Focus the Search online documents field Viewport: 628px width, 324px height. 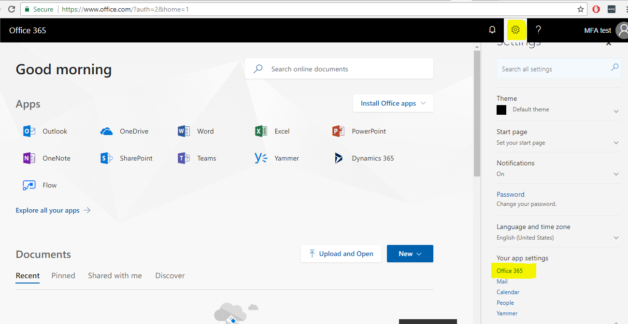[339, 69]
